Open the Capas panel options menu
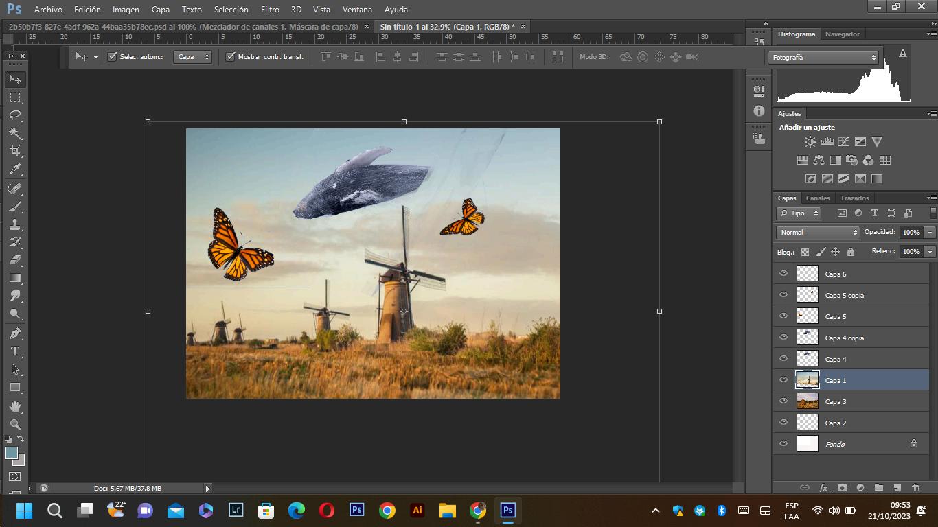This screenshot has width=938, height=527. (931, 198)
